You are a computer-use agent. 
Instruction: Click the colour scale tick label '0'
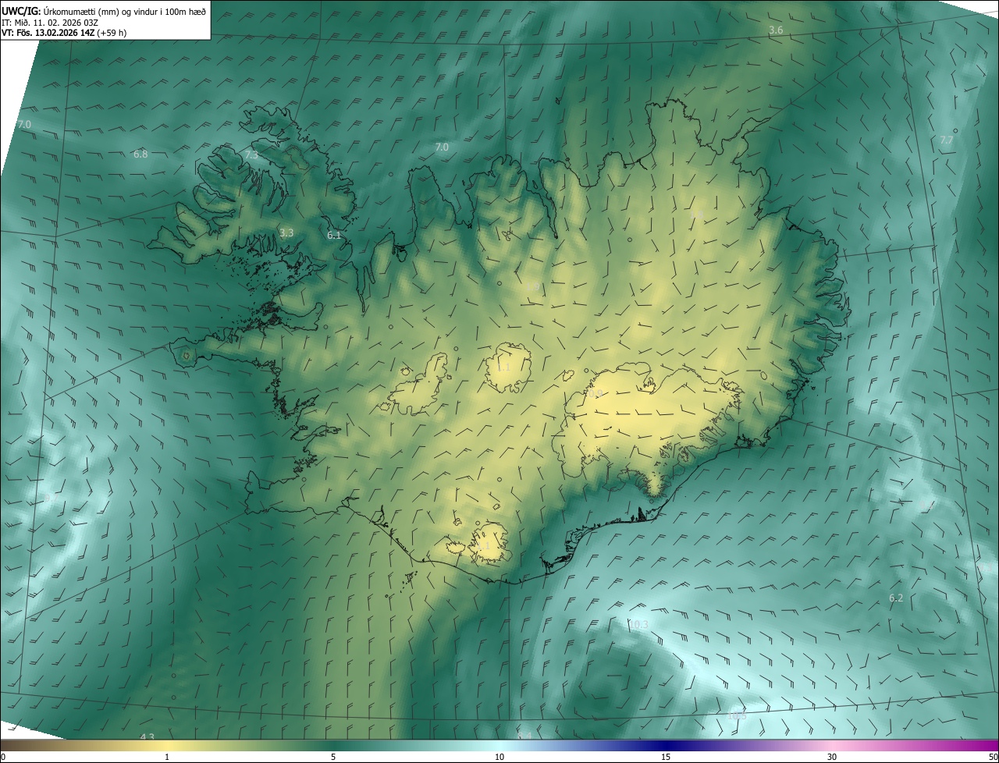point(3,757)
